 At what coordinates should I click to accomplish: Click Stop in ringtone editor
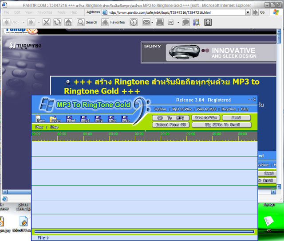[x=54, y=127]
